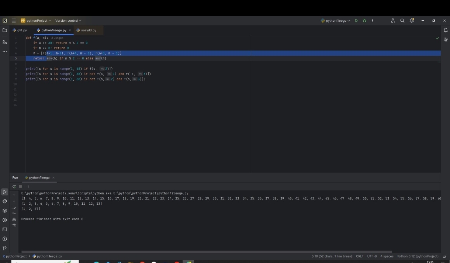Click 'if m == 0: return 0' line
The width and height of the screenshot is (450, 263).
(x=51, y=48)
